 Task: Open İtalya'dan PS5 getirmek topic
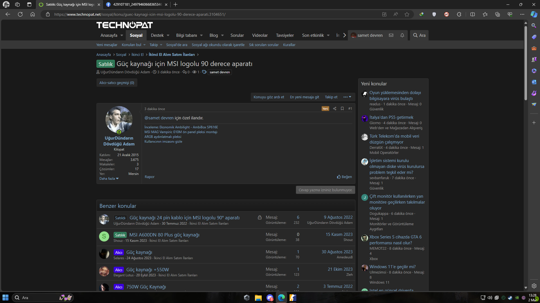(391, 117)
